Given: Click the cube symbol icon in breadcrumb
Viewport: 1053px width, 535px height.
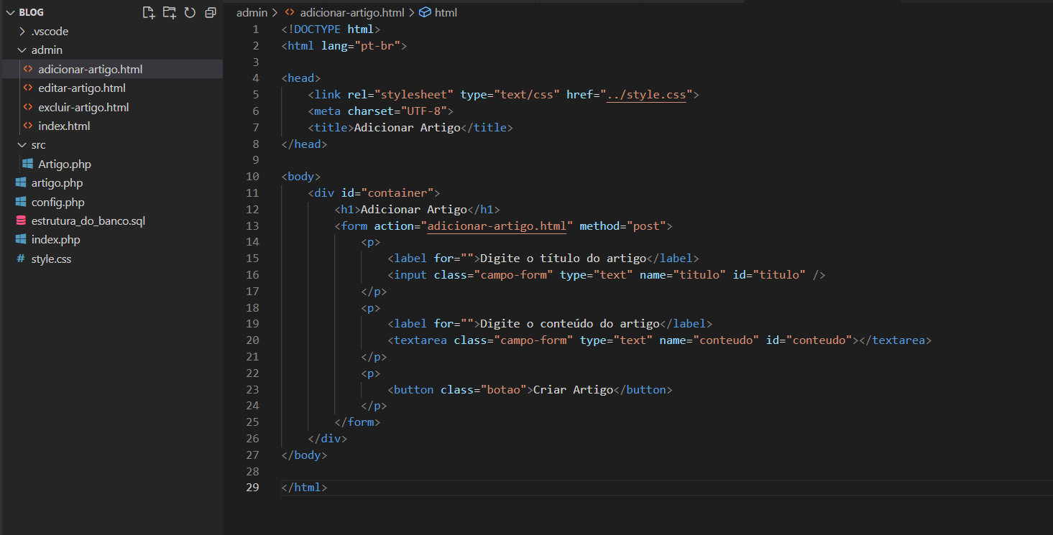Looking at the screenshot, I should pyautogui.click(x=425, y=12).
